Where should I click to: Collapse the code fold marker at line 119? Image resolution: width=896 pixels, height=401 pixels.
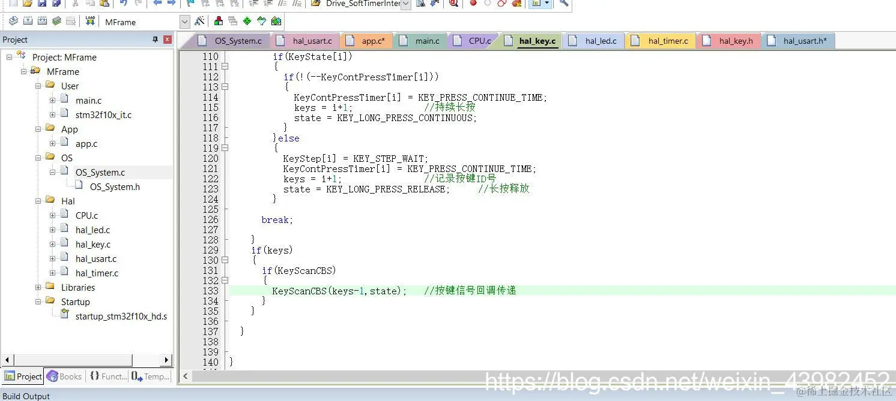(x=225, y=148)
